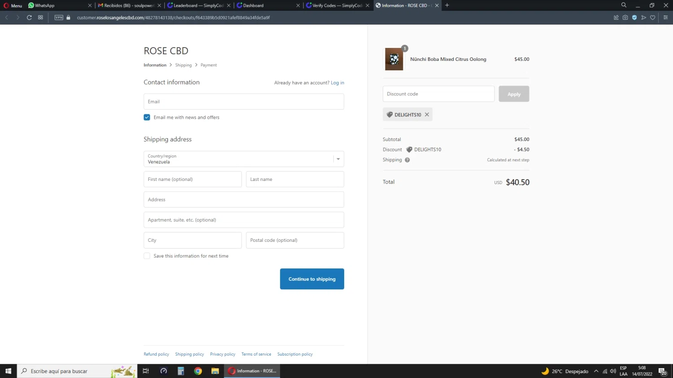This screenshot has height=378, width=673.
Task: Click the shipping help question mark icon
Action: 407,160
